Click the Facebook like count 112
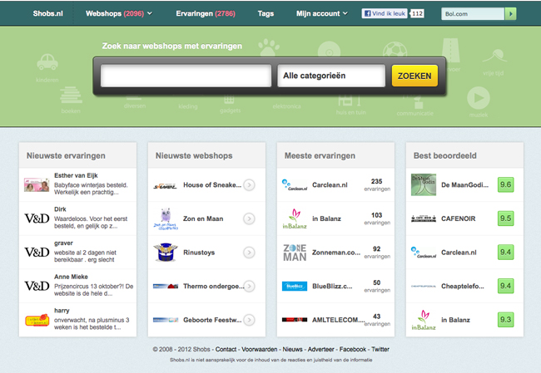The image size is (541, 373). tap(417, 13)
